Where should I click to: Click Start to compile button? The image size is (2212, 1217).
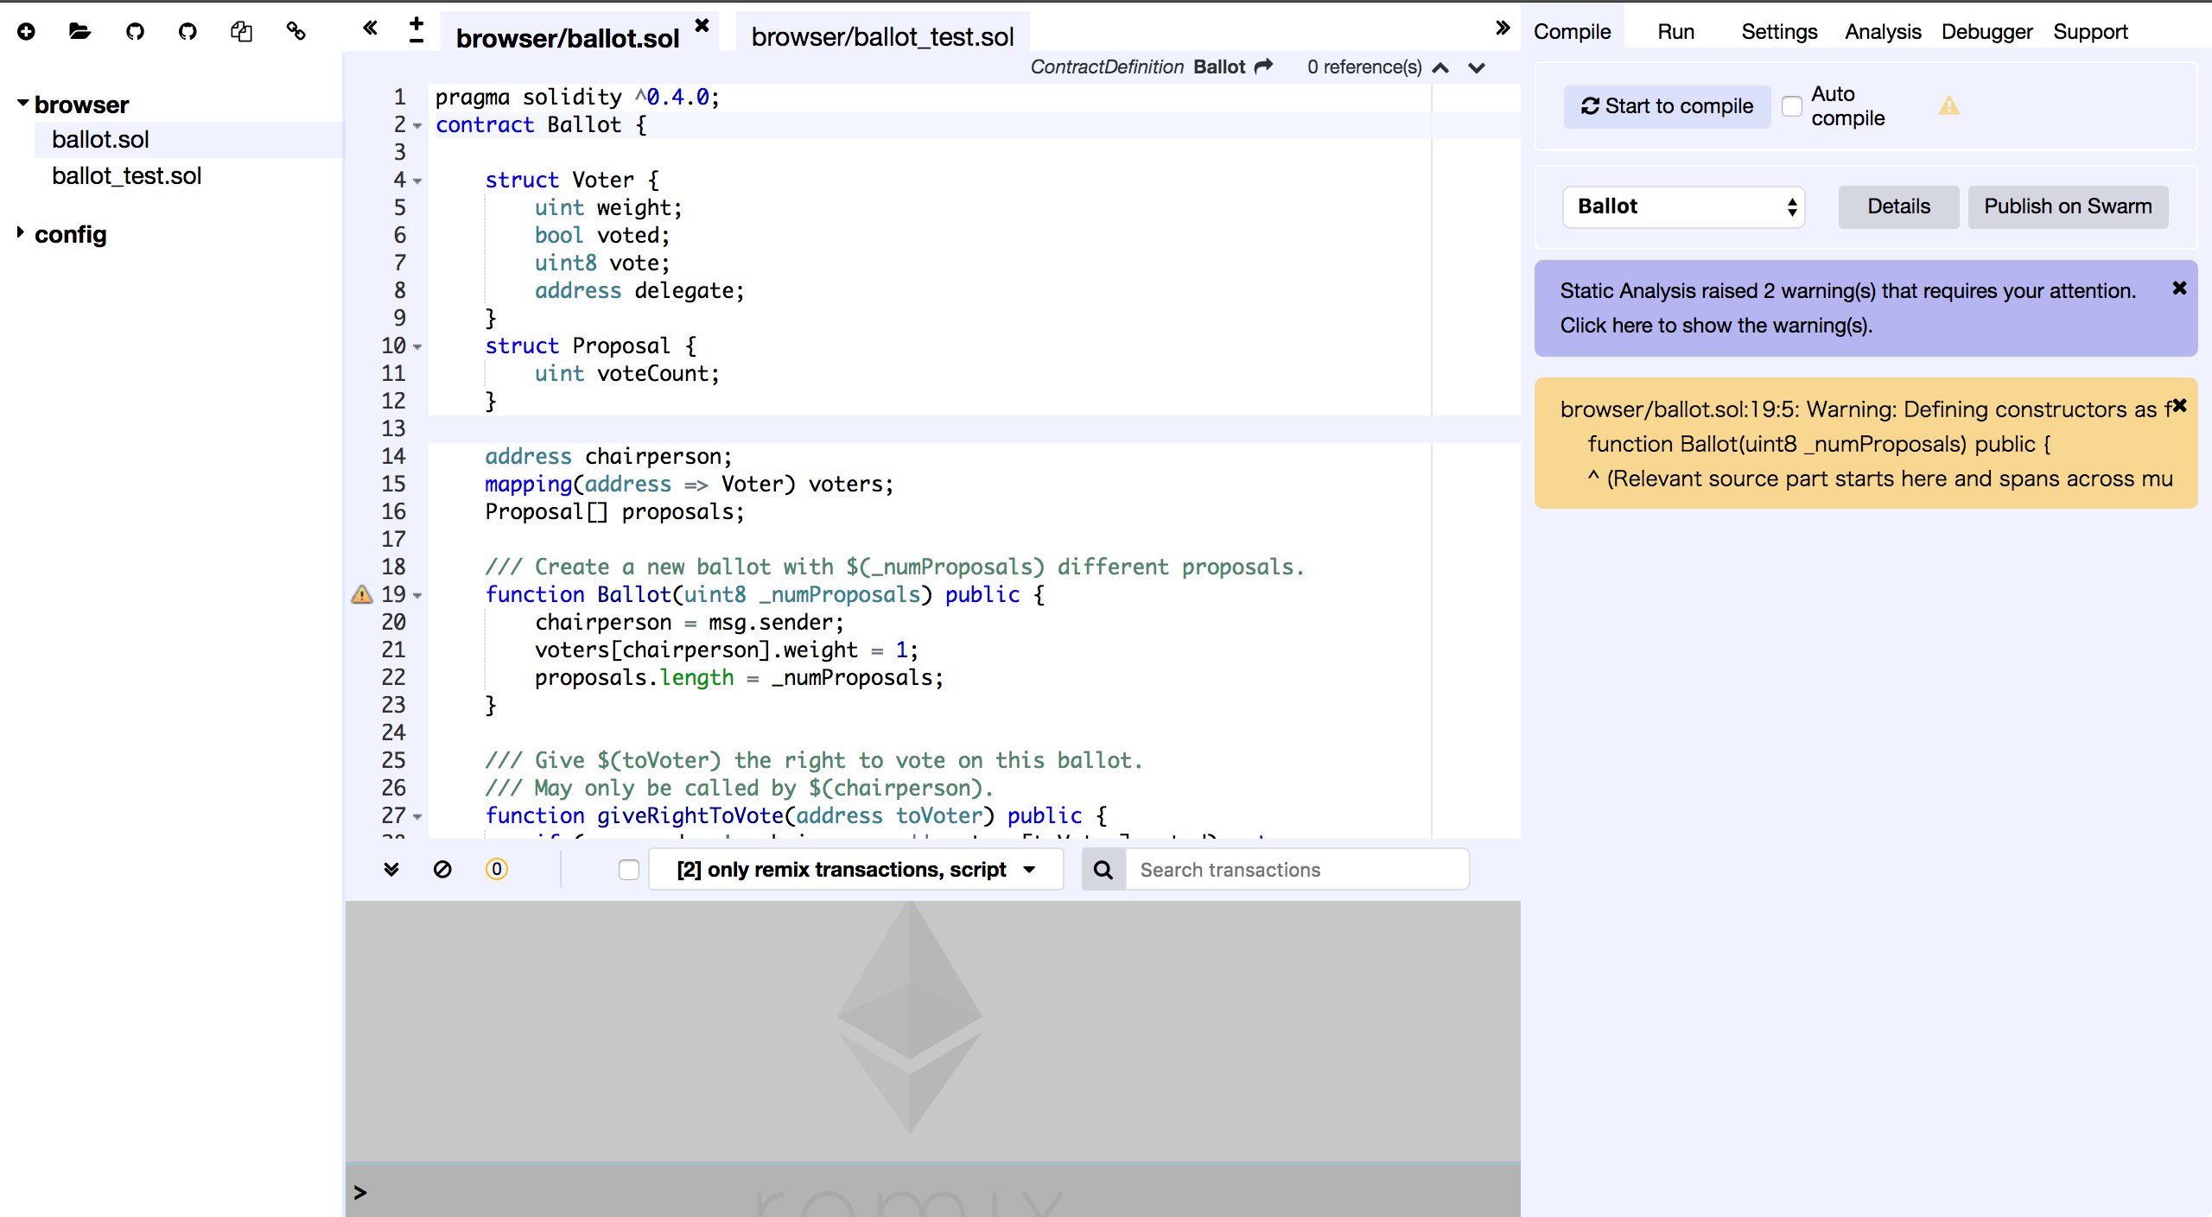pyautogui.click(x=1667, y=106)
